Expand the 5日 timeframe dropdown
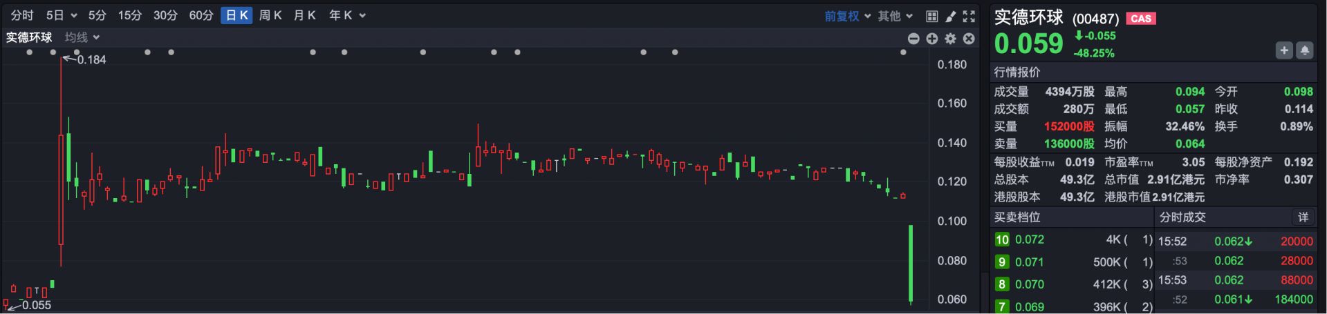This screenshot has width=1327, height=314. point(62,15)
